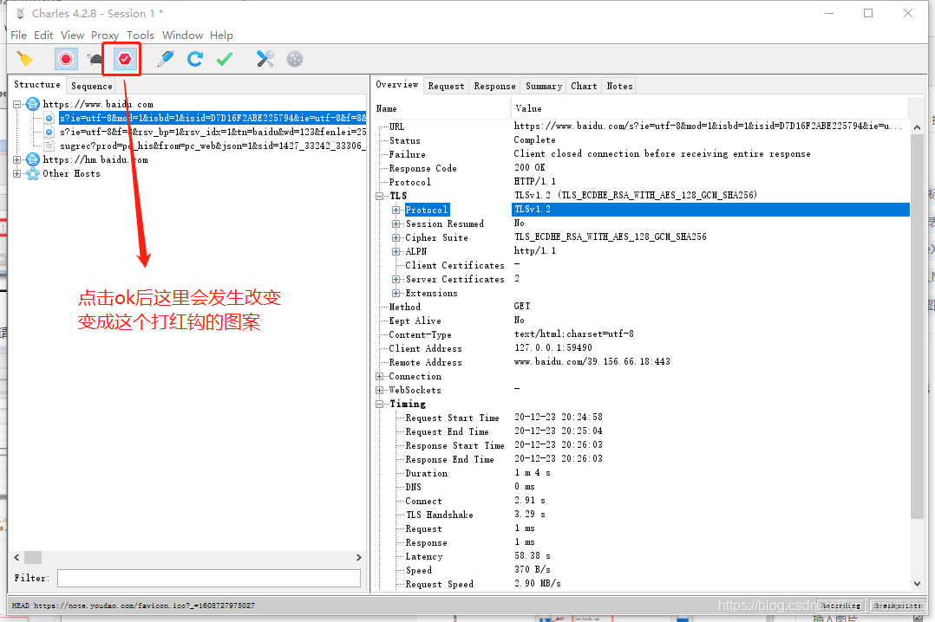The image size is (935, 622).
Task: Toggle the red Record button in toolbar
Action: (x=66, y=59)
